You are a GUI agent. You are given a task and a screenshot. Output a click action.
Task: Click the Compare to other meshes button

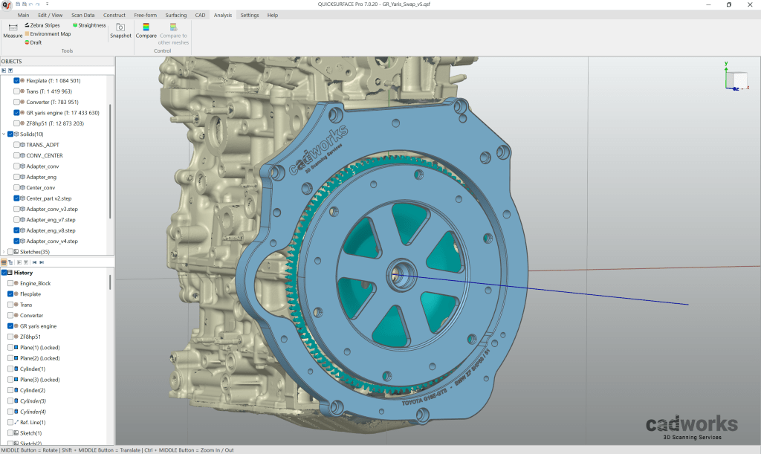172,35
